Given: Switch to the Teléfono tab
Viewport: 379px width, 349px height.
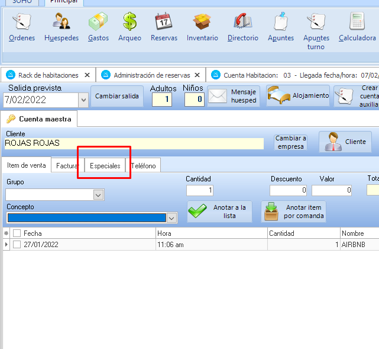Looking at the screenshot, I should click(x=144, y=166).
